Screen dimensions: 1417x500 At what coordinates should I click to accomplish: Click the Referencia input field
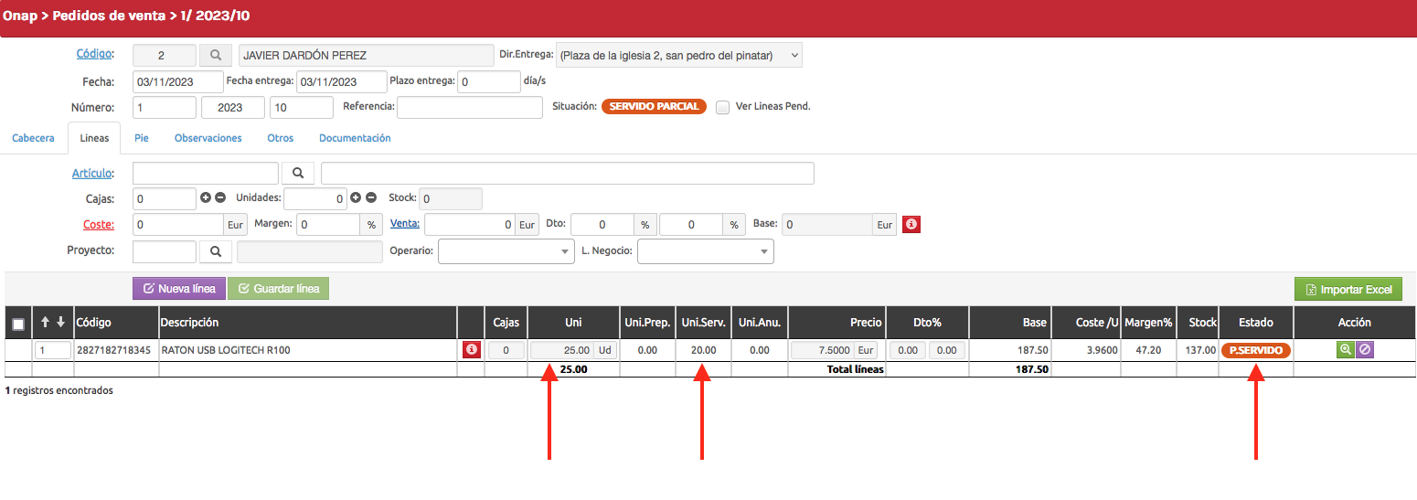click(x=470, y=107)
